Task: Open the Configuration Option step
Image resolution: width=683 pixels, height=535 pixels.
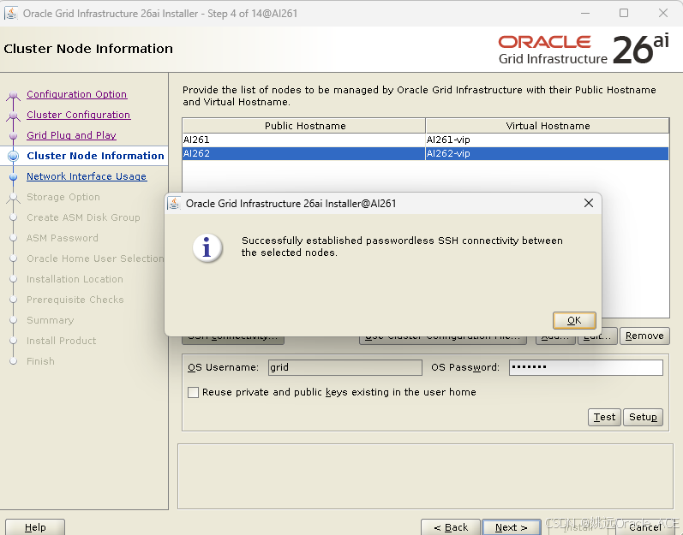Action: 76,94
